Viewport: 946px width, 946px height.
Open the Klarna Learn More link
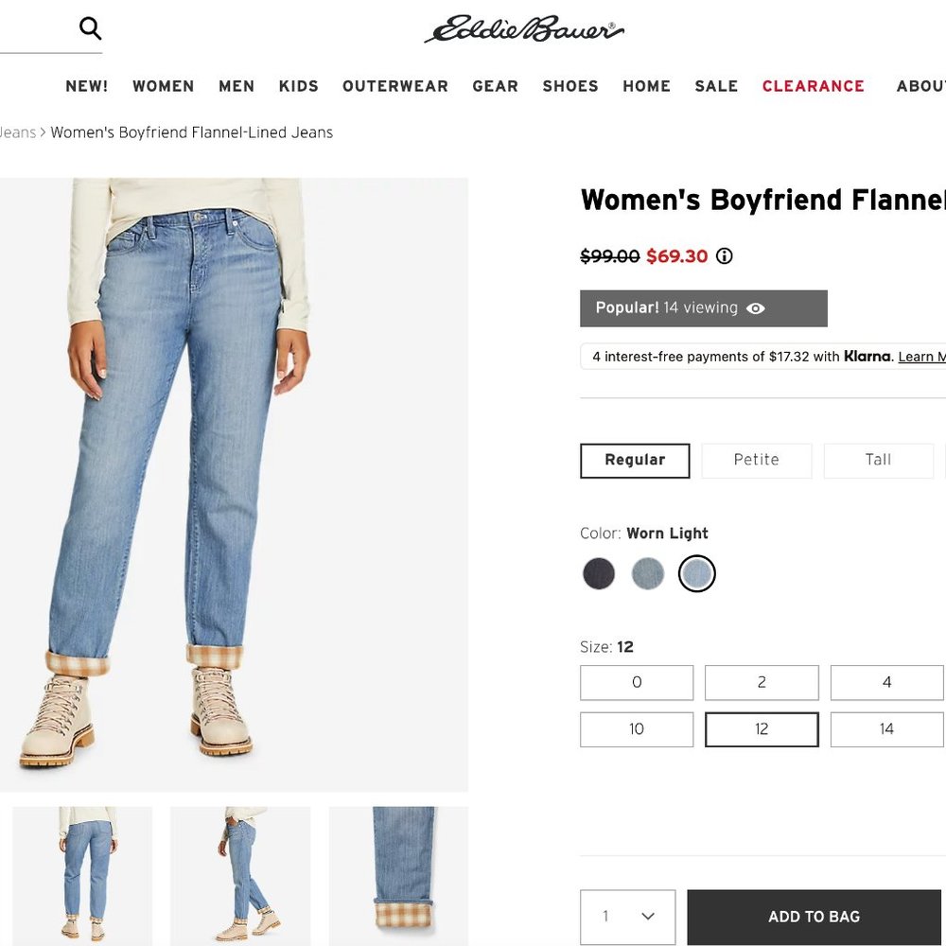coord(921,357)
